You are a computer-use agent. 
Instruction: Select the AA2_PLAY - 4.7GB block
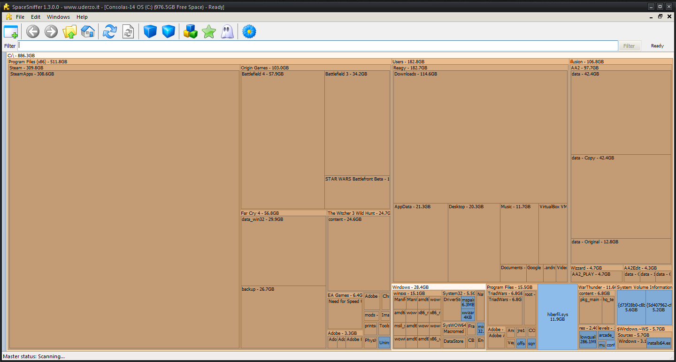pyautogui.click(x=597, y=276)
